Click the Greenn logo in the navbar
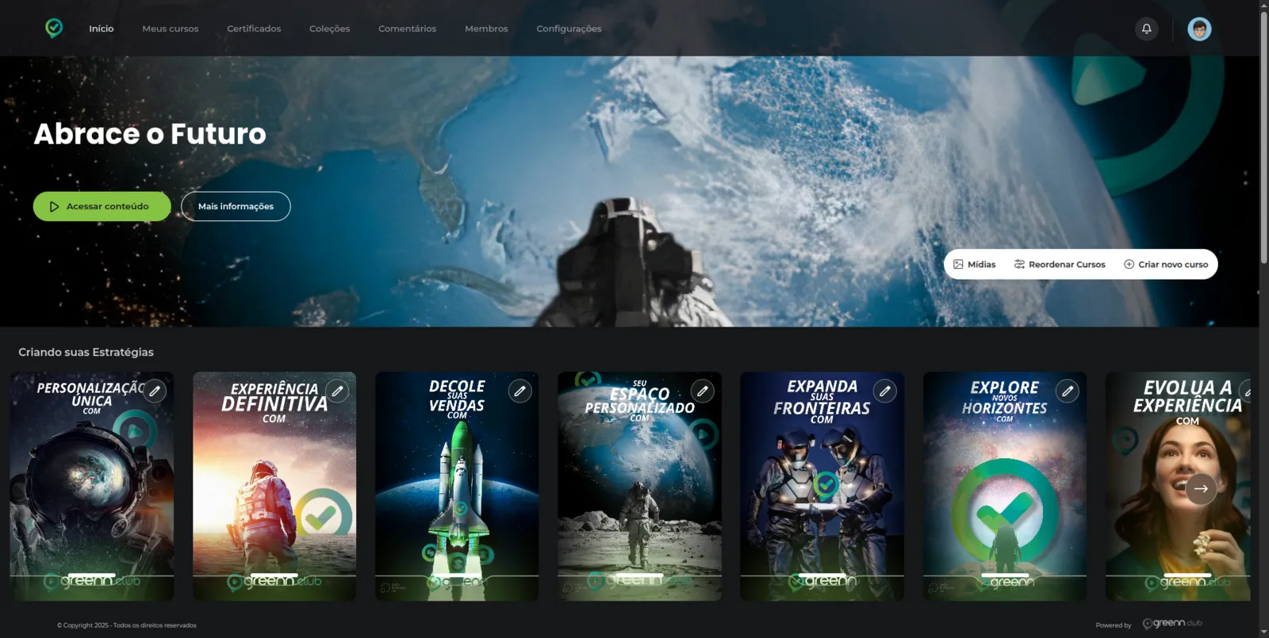This screenshot has width=1269, height=638. coord(54,29)
